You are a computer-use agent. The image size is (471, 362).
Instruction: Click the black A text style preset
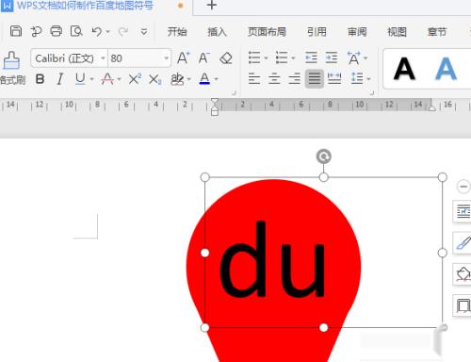pos(404,69)
